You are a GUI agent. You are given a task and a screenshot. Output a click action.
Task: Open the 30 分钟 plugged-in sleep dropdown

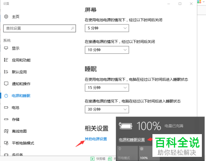(x=107, y=109)
